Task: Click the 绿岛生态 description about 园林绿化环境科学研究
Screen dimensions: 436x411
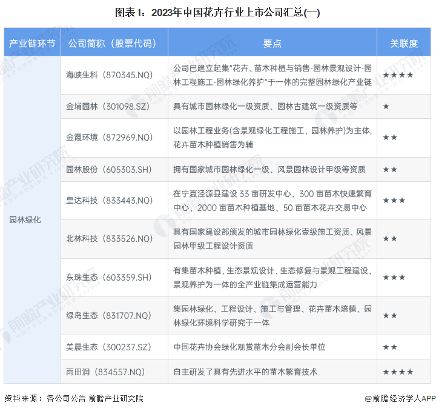Action: click(272, 316)
